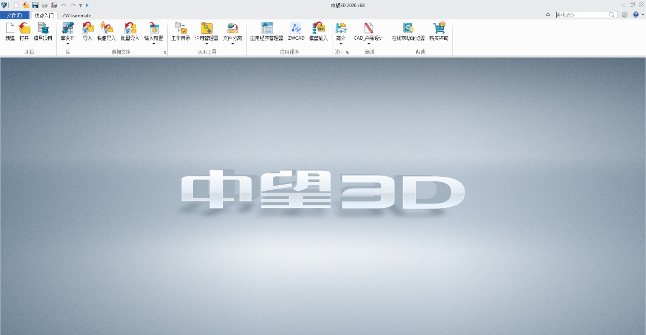Click the save icon in quick access toolbar
646x335 pixels.
tap(35, 5)
